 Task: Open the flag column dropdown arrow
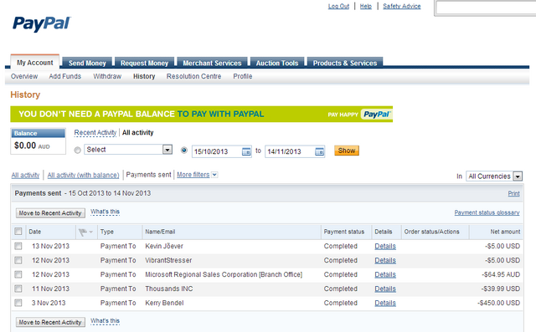tap(91, 232)
